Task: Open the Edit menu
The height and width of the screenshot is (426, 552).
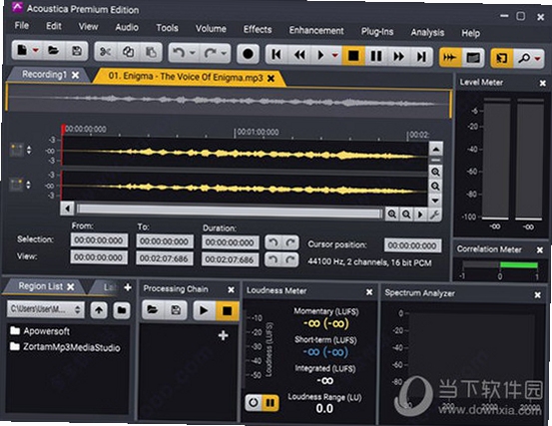Action: coord(54,26)
